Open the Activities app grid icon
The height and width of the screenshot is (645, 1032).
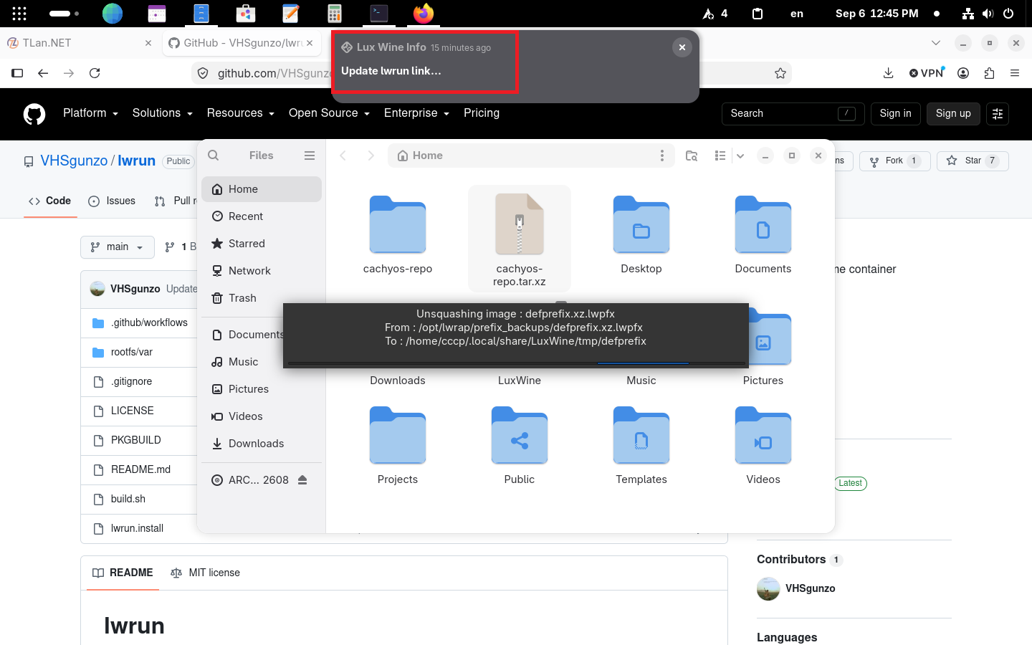(19, 14)
